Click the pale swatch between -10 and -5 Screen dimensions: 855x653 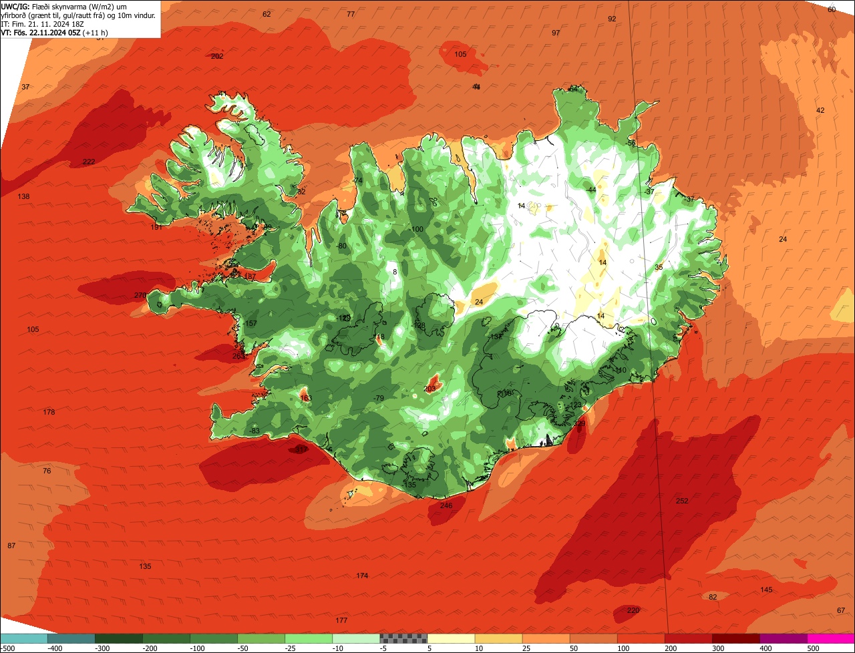click(x=356, y=638)
